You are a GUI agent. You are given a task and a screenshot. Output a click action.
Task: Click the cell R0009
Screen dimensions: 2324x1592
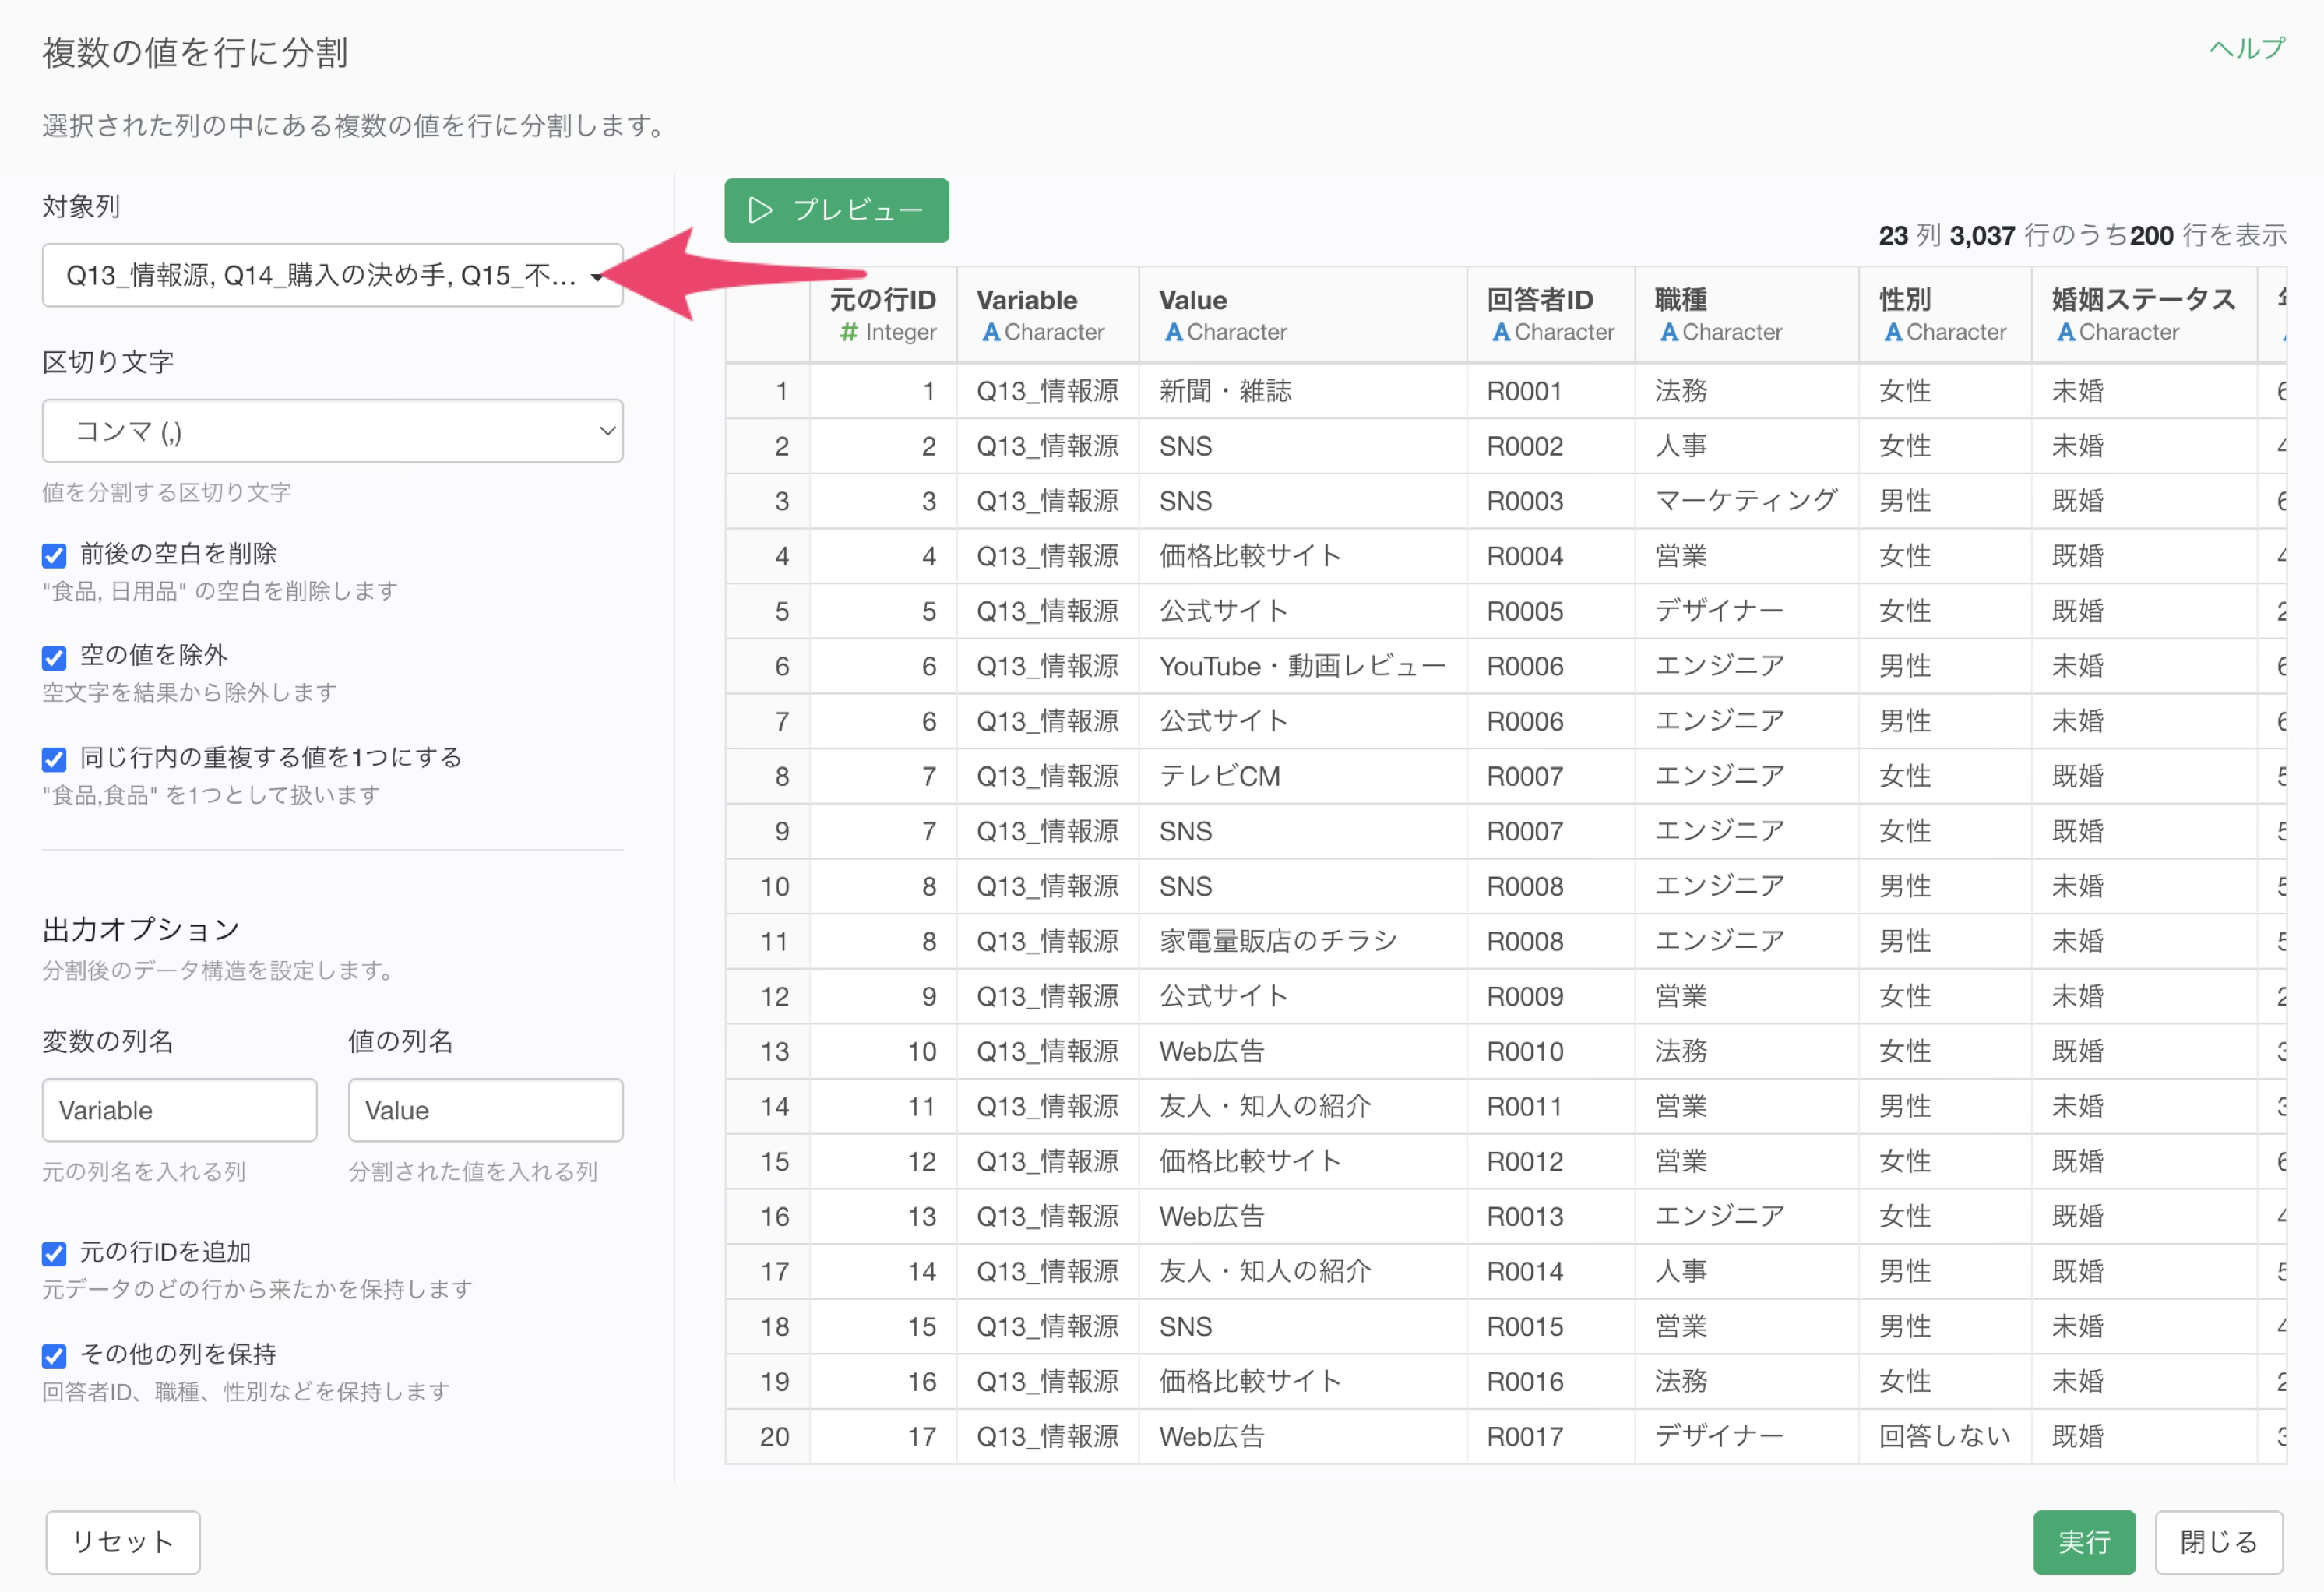tap(1551, 996)
